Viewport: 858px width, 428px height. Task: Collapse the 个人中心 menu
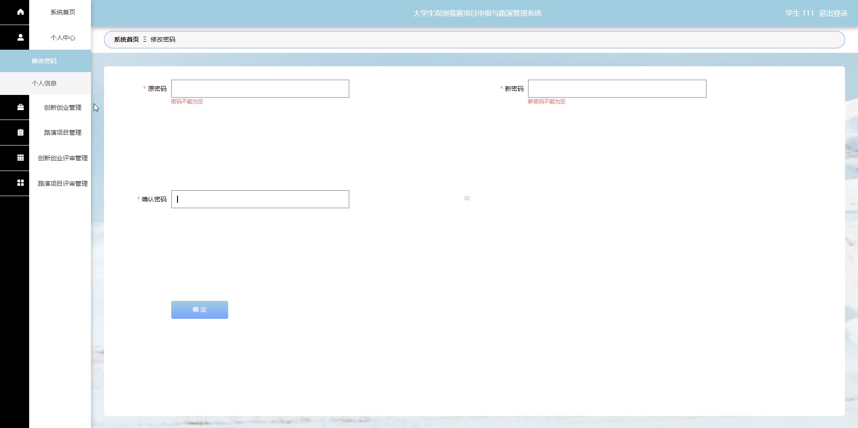pos(63,38)
